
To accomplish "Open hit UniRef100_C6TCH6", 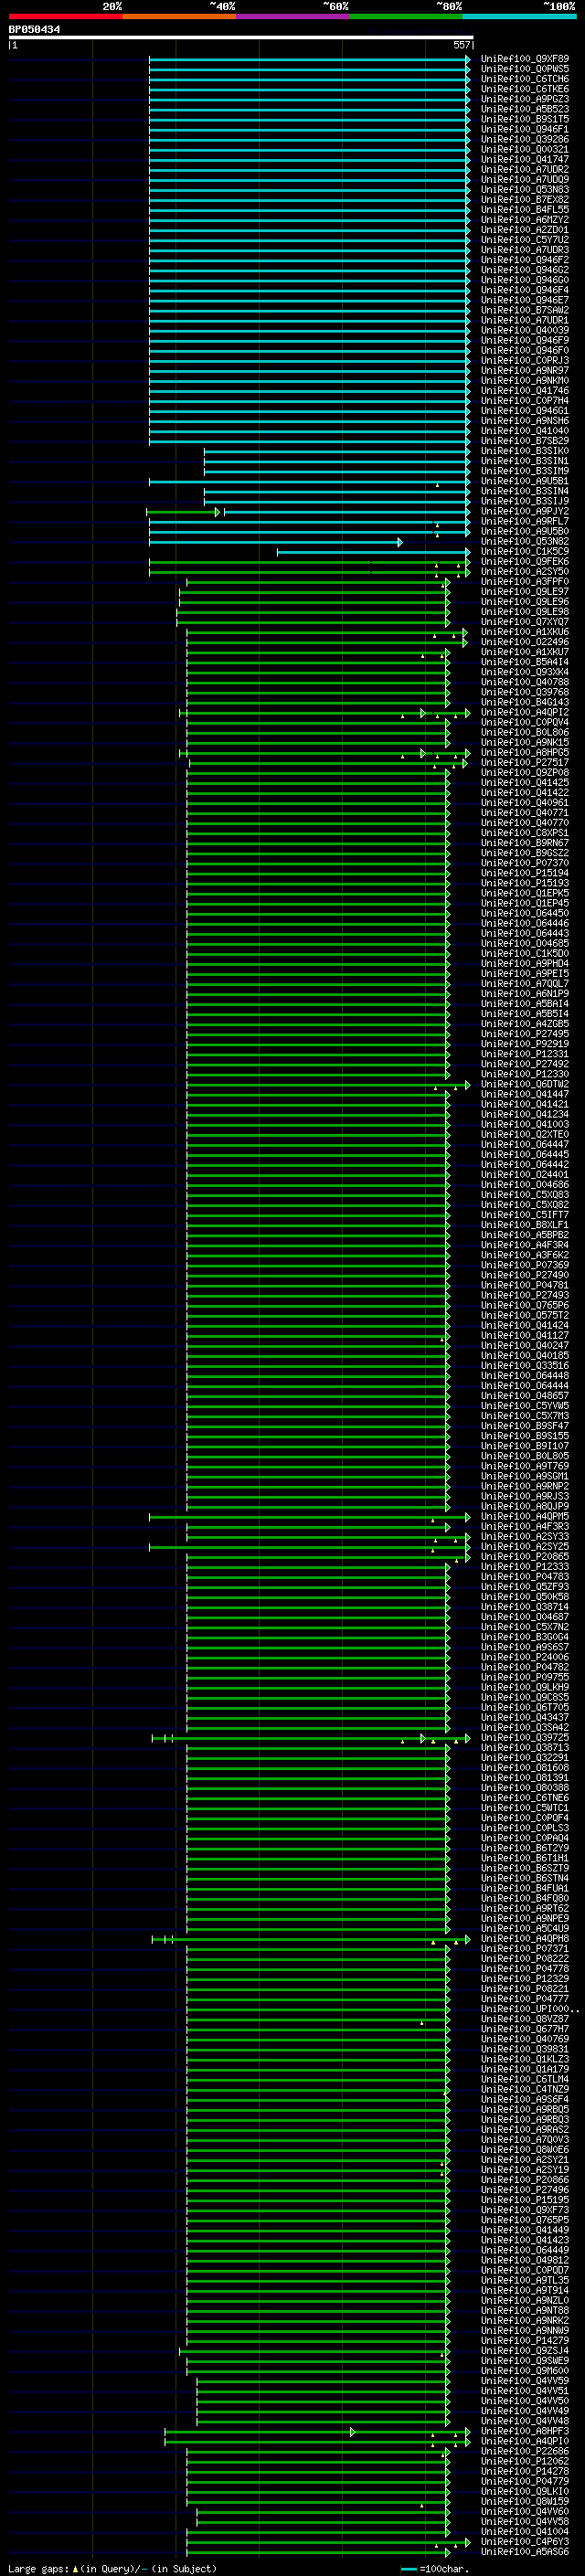I will tap(525, 79).
